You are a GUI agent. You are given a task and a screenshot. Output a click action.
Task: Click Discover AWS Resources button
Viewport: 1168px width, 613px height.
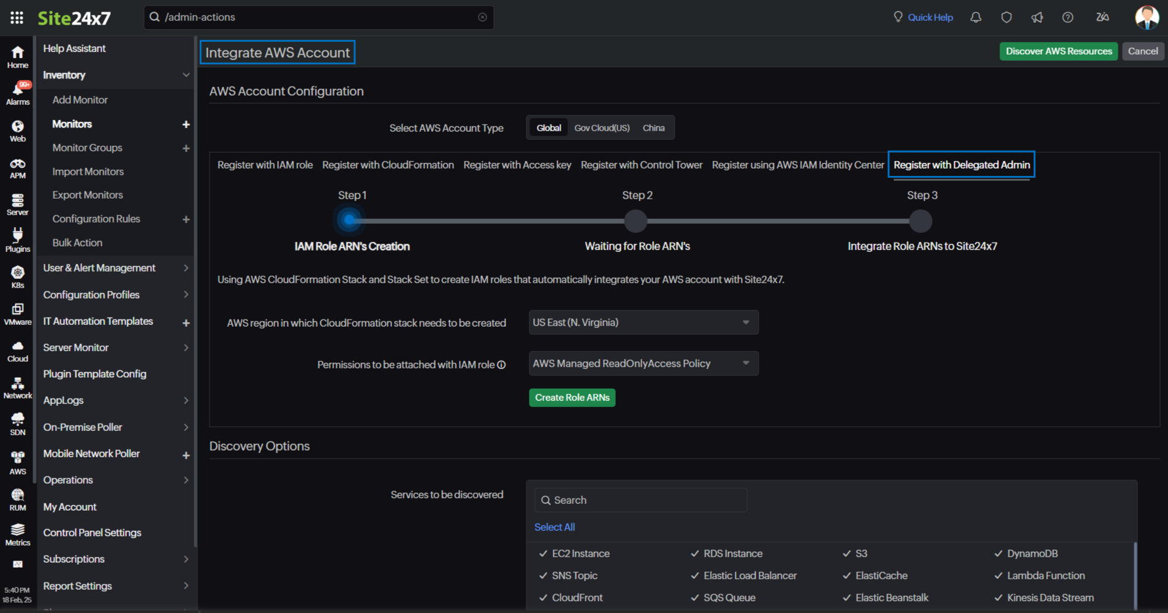1058,51
